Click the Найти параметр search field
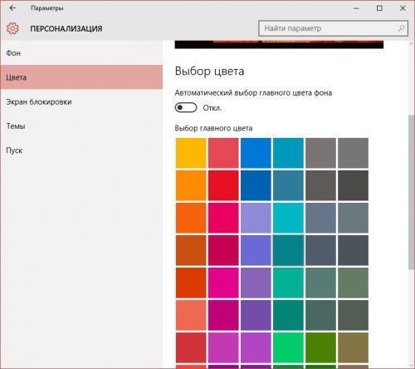The width and height of the screenshot is (415, 369). (333, 28)
